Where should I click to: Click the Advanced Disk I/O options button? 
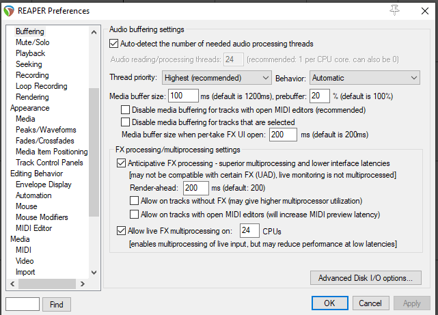(x=366, y=278)
